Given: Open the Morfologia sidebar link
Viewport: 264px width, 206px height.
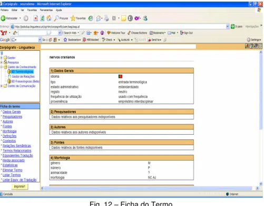Looking at the screenshot, I should (9, 131).
